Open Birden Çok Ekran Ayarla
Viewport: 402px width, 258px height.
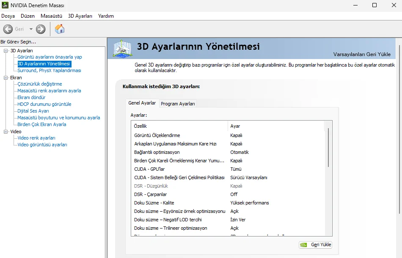[x=42, y=124]
